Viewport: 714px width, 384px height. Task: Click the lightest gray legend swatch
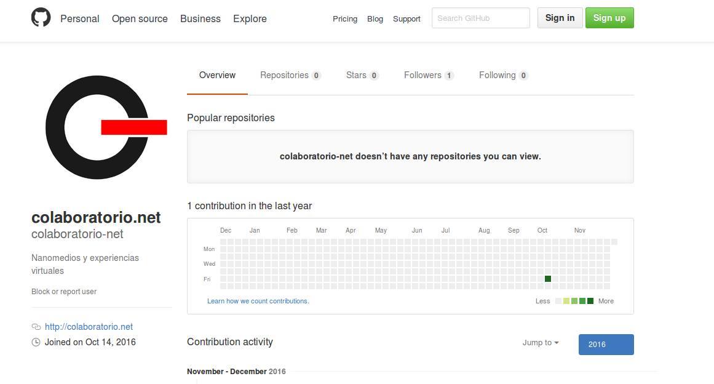[x=558, y=301]
